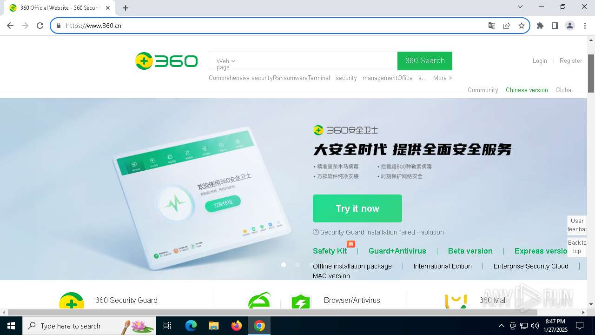595x335 pixels.
Task: Expand the Web page search type dropdown
Action: tap(226, 61)
